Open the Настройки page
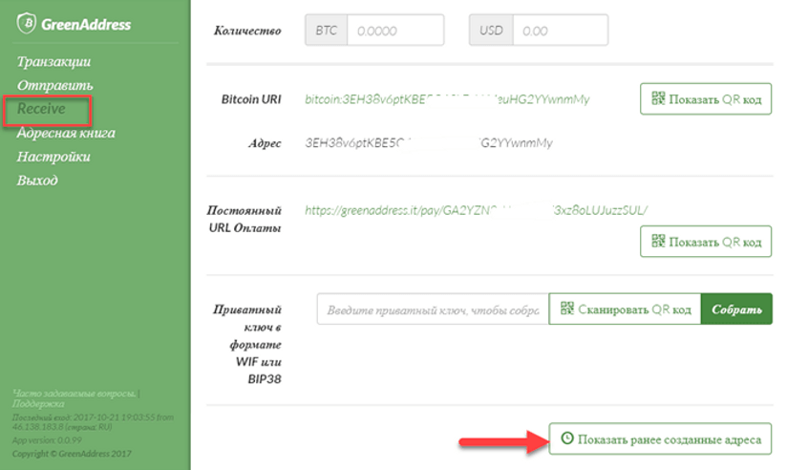The width and height of the screenshot is (787, 470). pyautogui.click(x=53, y=157)
